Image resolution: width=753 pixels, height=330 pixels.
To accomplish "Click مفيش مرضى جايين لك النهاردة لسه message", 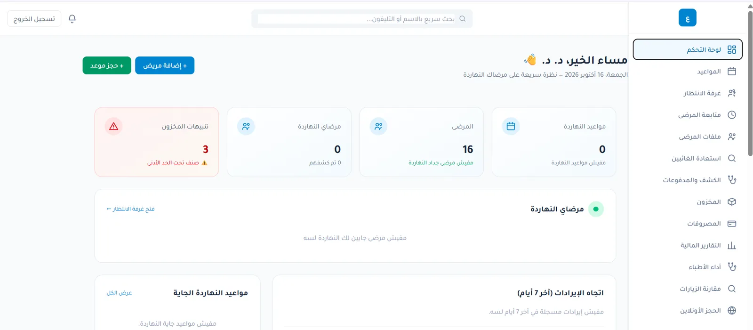I will coord(355,238).
